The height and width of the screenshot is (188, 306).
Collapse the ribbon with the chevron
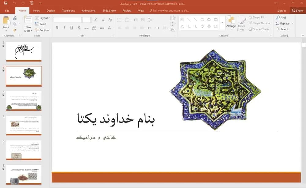(x=303, y=36)
